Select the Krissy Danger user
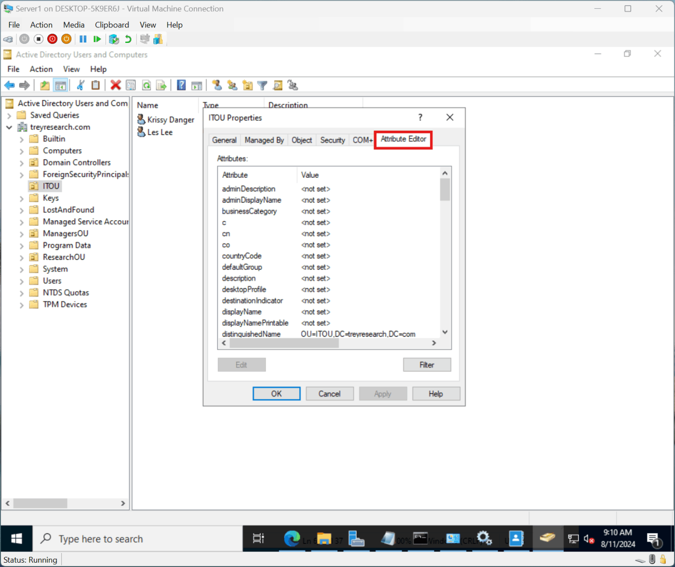This screenshot has width=675, height=567. (165, 120)
